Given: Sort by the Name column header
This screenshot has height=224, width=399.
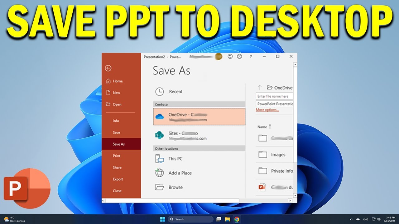Looking at the screenshot, I should 264,127.
